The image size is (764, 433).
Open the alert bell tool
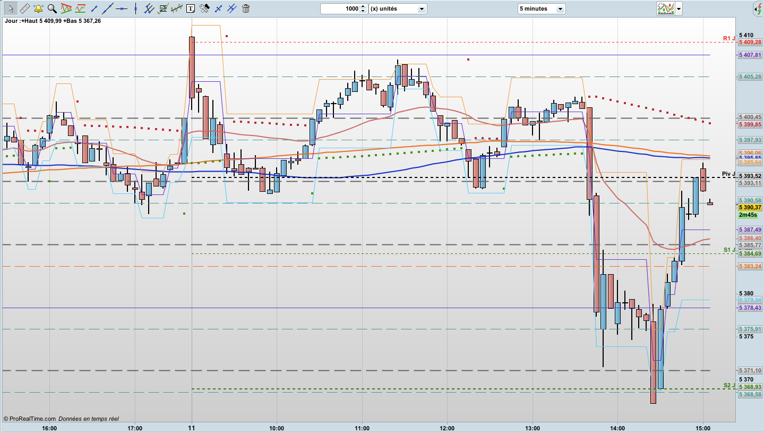click(38, 9)
